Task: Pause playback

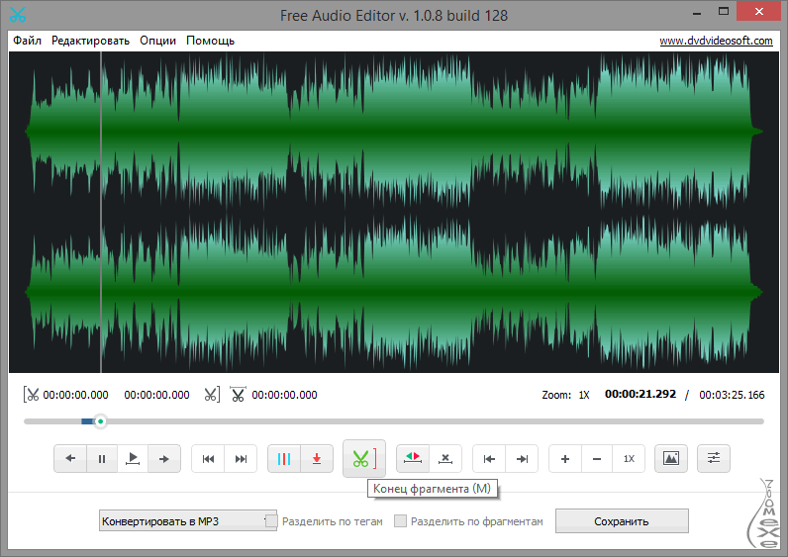Action: point(102,458)
